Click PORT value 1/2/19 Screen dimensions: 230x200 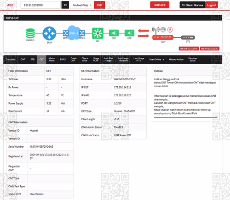118,103
